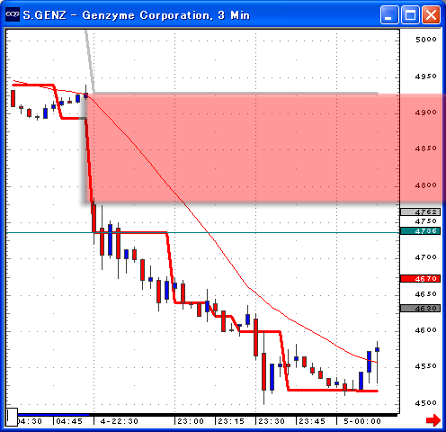Click the chart title S.GENZ Genzyme Corporation

[x=136, y=15]
